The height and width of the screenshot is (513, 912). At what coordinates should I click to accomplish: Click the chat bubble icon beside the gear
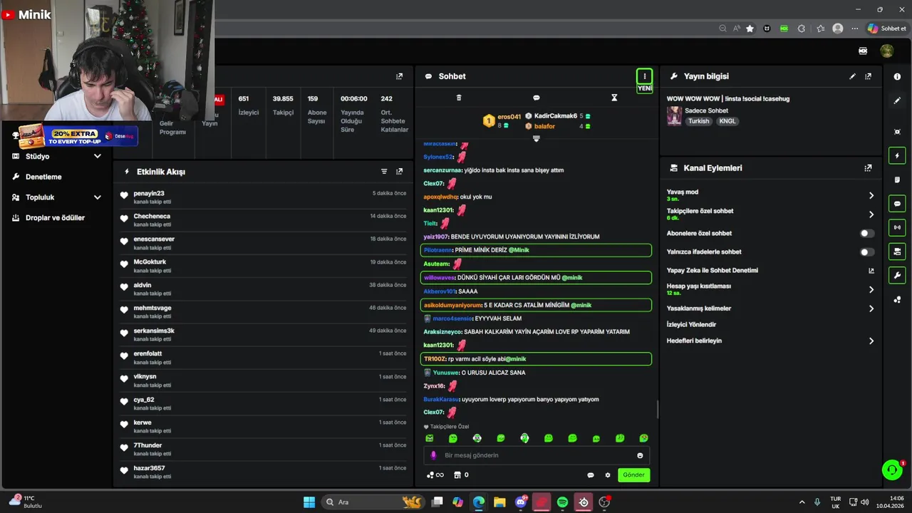point(591,475)
